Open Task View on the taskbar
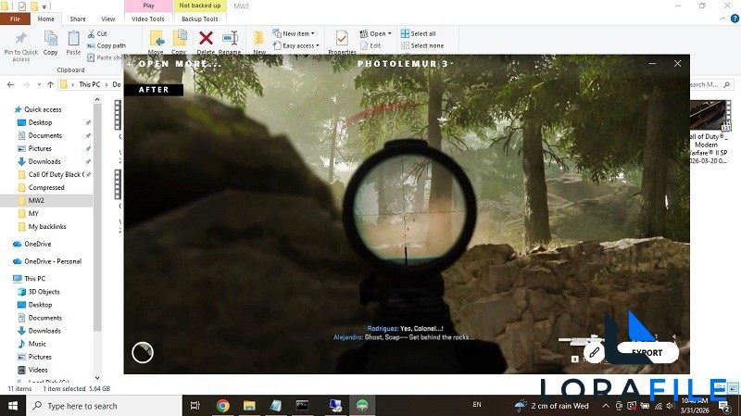The width and height of the screenshot is (741, 416). tap(195, 406)
